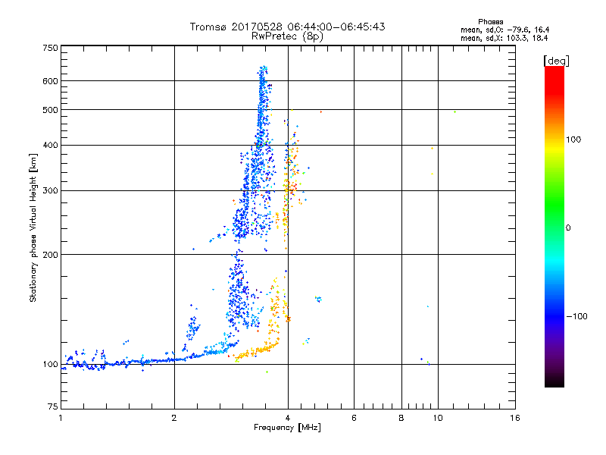This screenshot has width=606, height=455.
Task: Click the plot title 'Tromsø 20170528 06:44:00-06:45:43'
Action: (x=287, y=27)
